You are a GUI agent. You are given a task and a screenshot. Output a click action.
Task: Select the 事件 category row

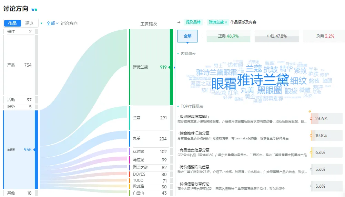(20, 31)
